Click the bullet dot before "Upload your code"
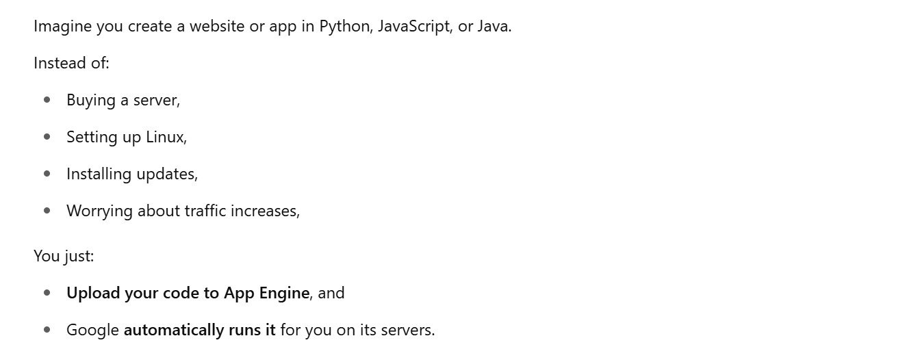The height and width of the screenshot is (362, 907). [47, 293]
